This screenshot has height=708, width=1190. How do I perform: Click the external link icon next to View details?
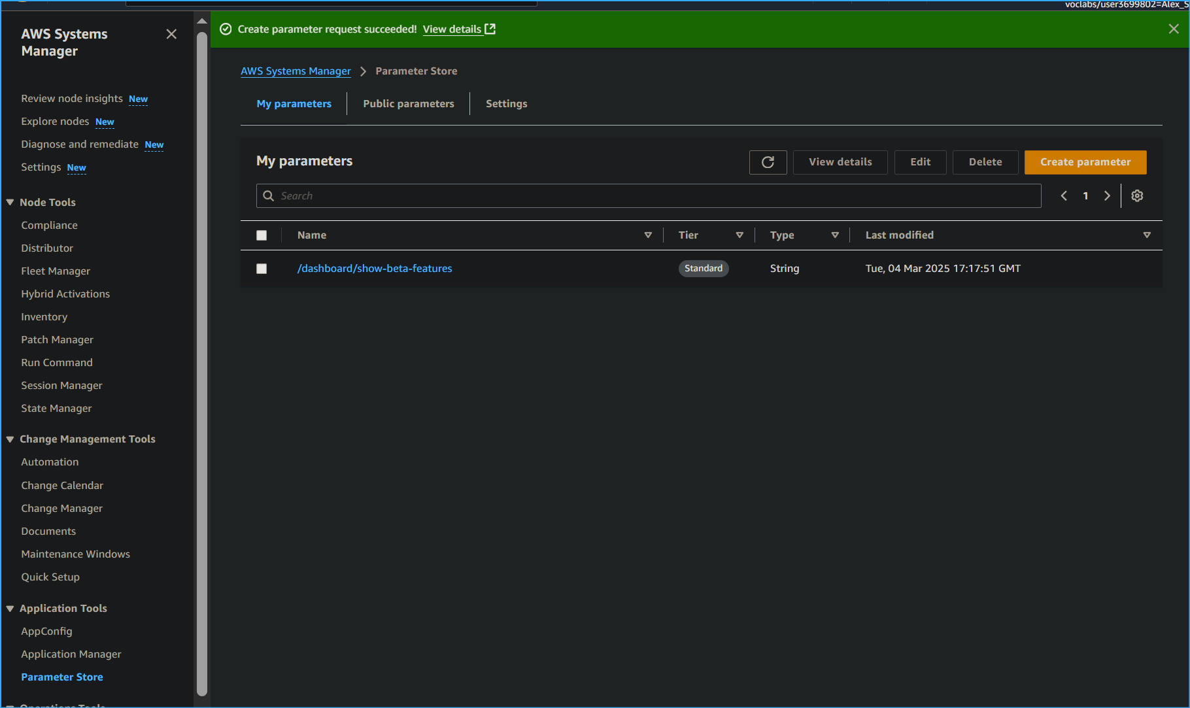click(490, 29)
